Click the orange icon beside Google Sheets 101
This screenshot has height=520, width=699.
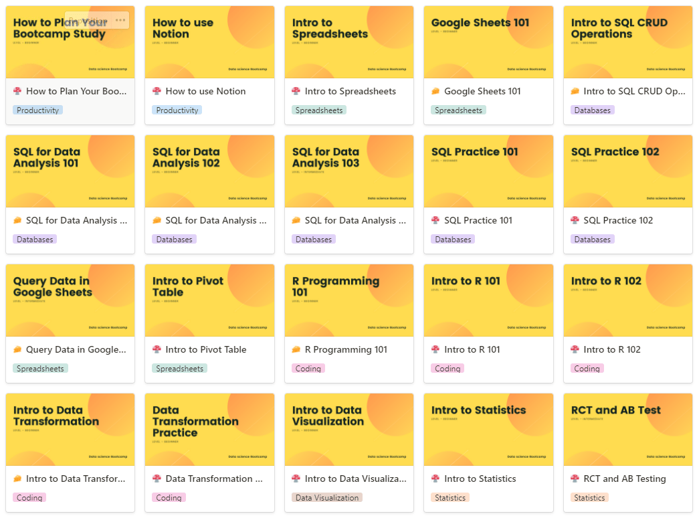[435, 91]
